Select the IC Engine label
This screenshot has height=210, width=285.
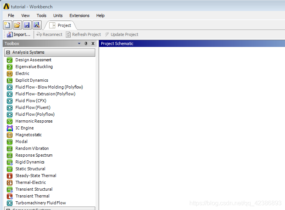pos(25,128)
